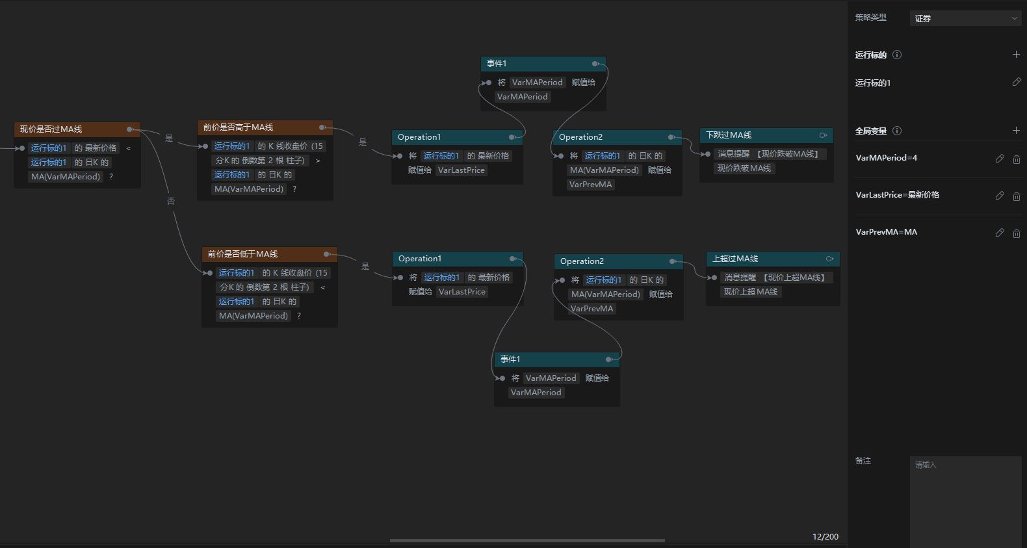The width and height of the screenshot is (1027, 548).
Task: Click output port of upper Operation2 node
Action: [671, 137]
